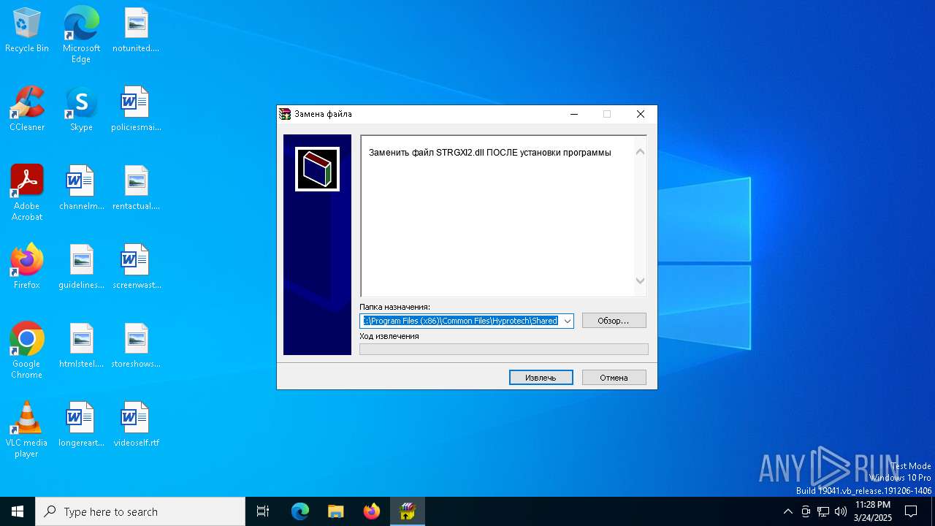The height and width of the screenshot is (526, 935).
Task: Click the tray icon left of the network icon
Action: tap(806, 511)
